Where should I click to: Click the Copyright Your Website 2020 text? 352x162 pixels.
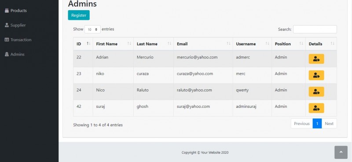(205, 153)
